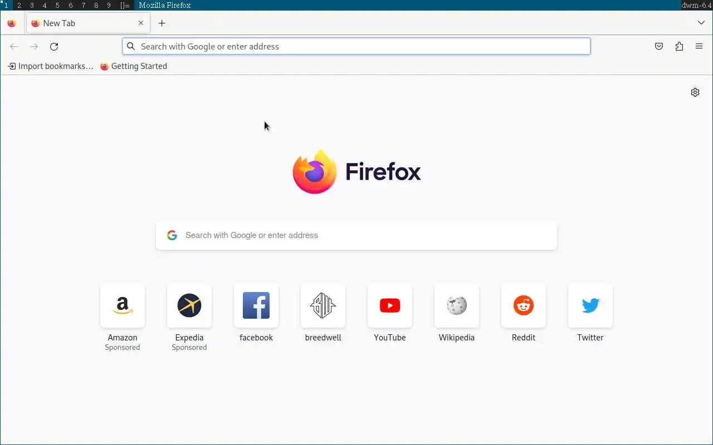
Task: Open the Wikipedia shortcut tile
Action: coord(457,313)
